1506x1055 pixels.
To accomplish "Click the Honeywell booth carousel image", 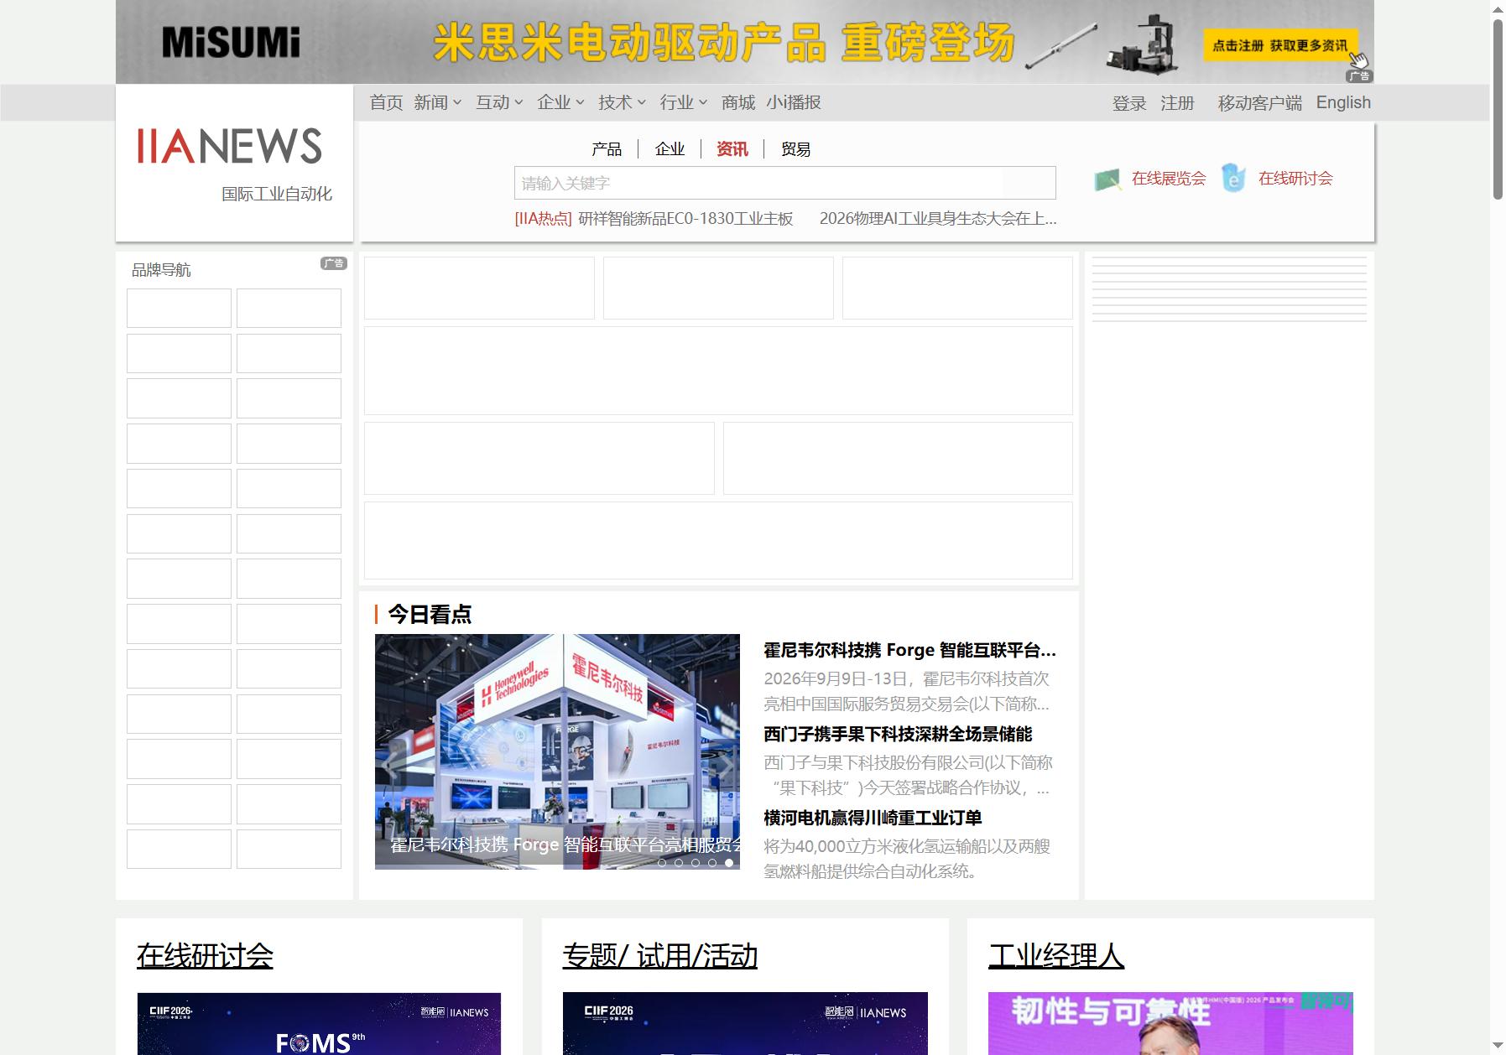I will 557,751.
